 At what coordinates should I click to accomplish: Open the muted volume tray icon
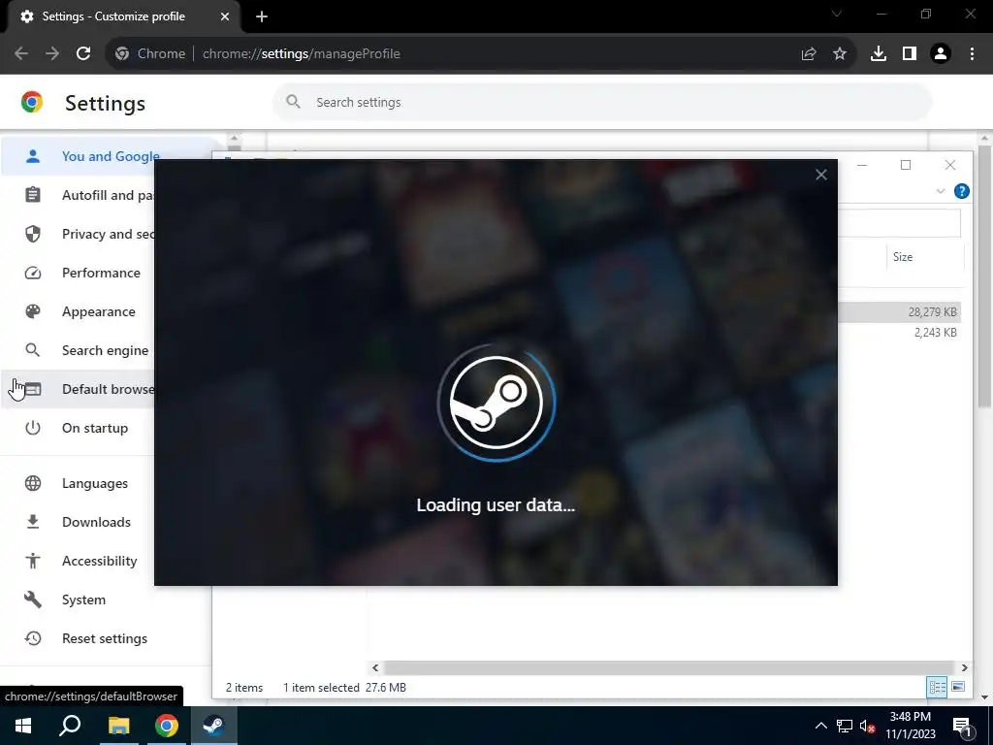coord(867,726)
